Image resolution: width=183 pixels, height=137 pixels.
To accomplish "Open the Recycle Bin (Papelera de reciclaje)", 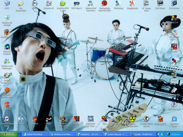I will [x=7, y=18].
